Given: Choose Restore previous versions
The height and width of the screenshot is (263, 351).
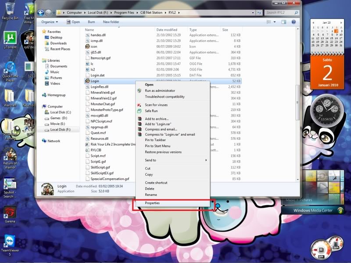Looking at the screenshot, I should (163, 152).
